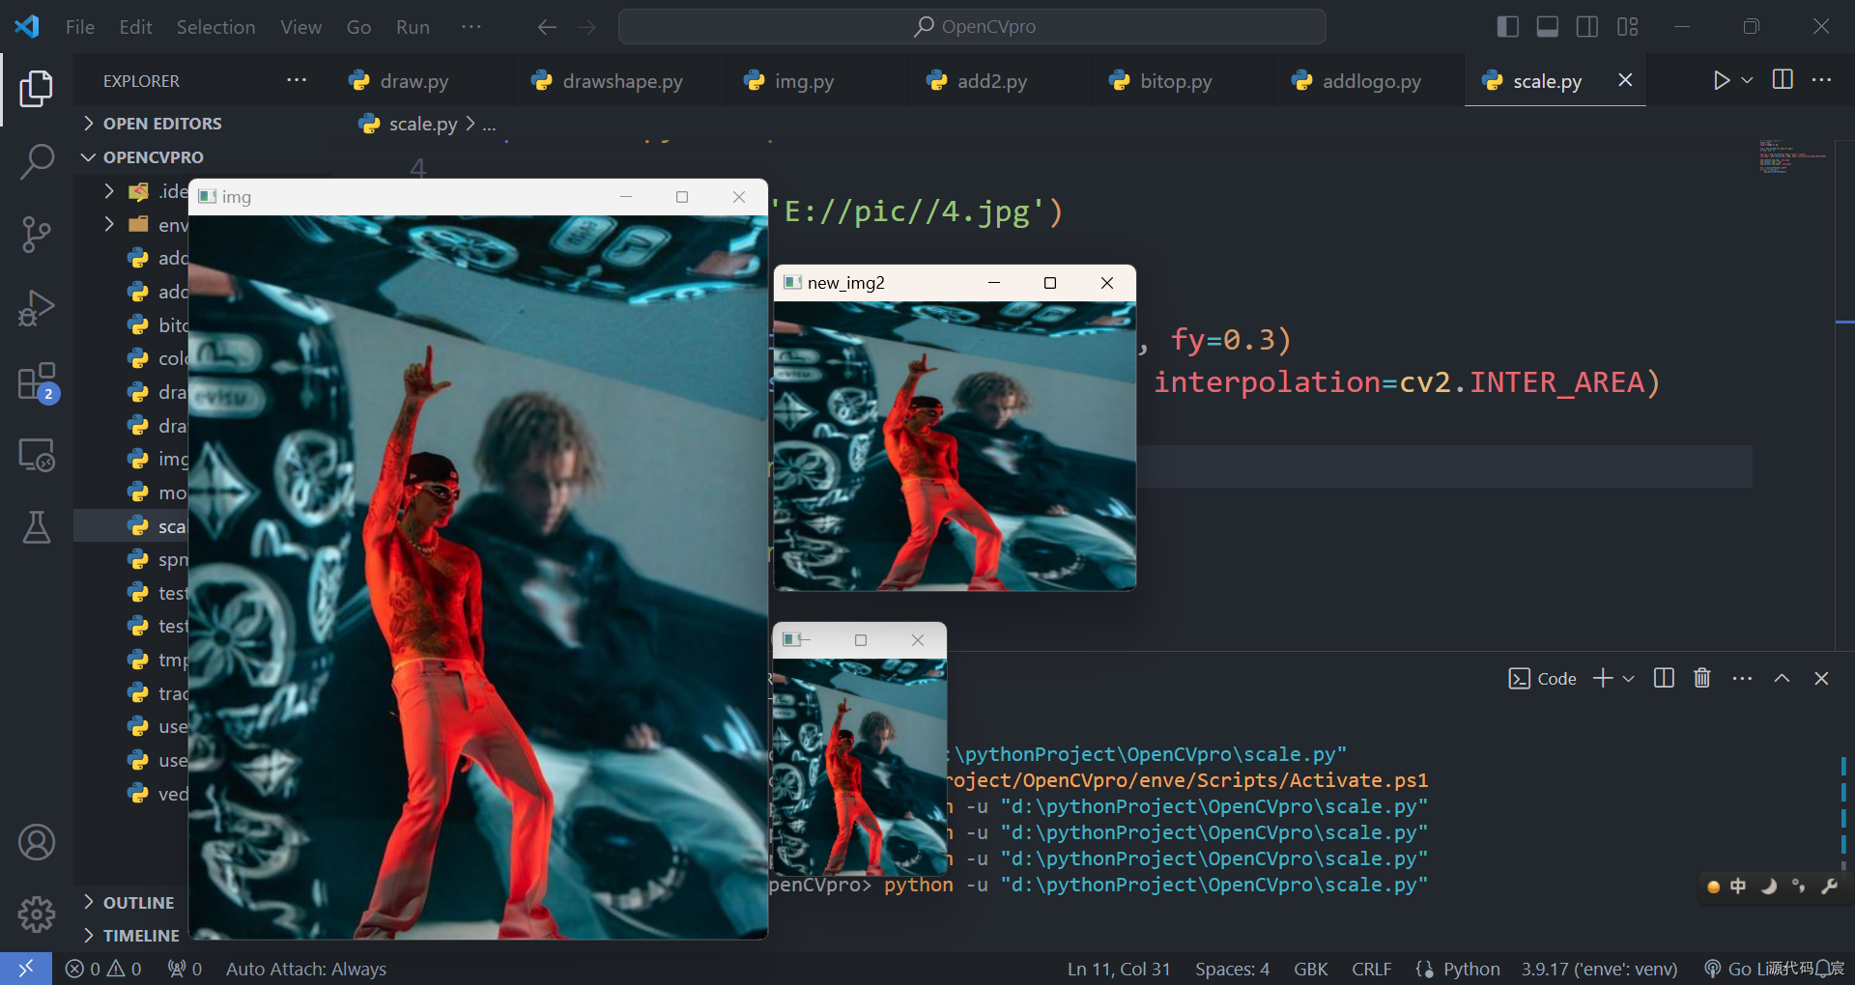Open the Selection menu
Image resolution: width=1855 pixels, height=985 pixels.
[x=215, y=27]
